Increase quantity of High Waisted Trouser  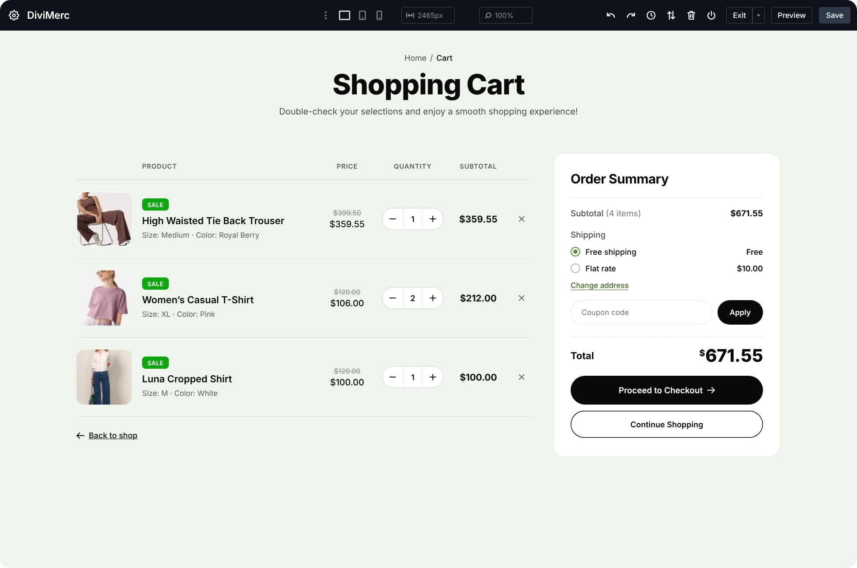coord(433,219)
